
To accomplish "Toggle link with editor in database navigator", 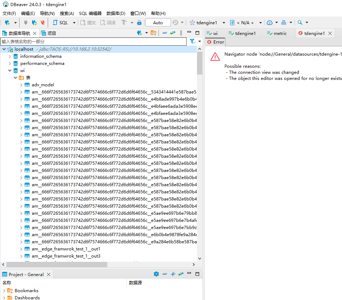I will click(173, 33).
